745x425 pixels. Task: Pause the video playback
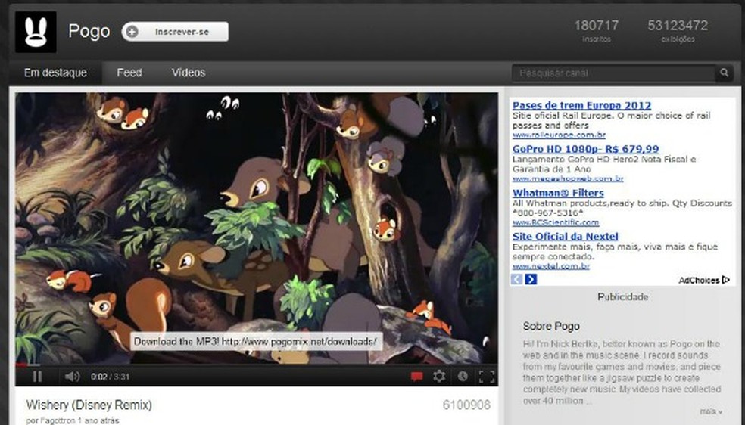coord(37,377)
